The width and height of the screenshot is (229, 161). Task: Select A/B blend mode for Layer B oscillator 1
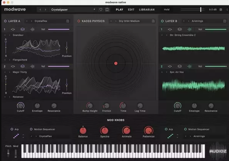coord(179,29)
